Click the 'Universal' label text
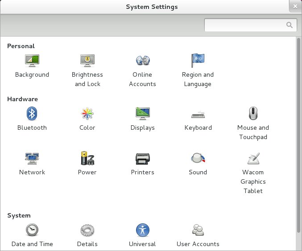Viewport: 302px width, 251px height. tap(142, 244)
